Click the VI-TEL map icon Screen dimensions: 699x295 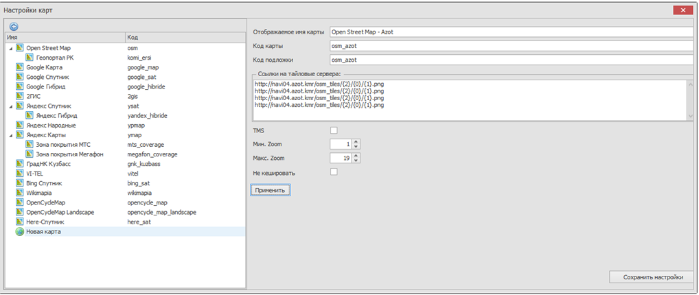coord(20,174)
